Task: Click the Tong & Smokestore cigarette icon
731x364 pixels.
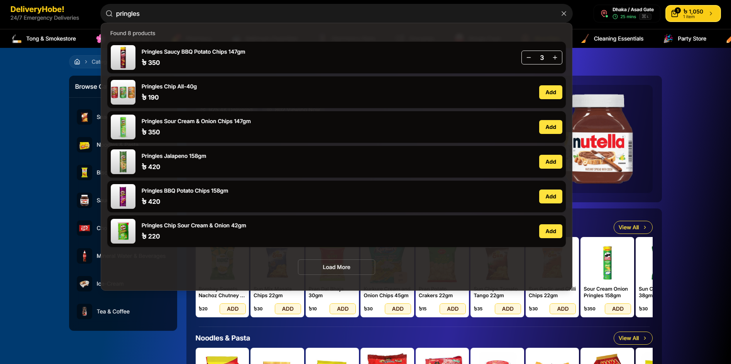Action: click(17, 39)
